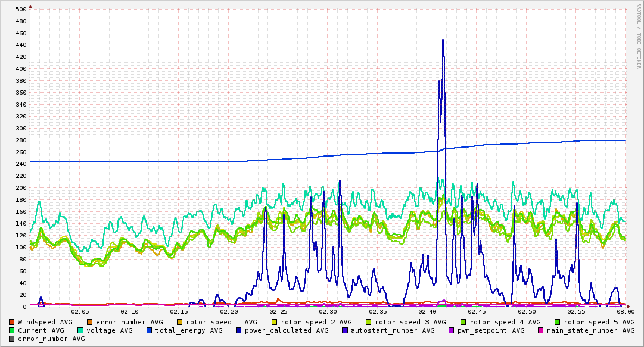Screen dimensions: 644x347
Task: Click the rotor speed 5 AVG color swatch
Action: [558, 322]
